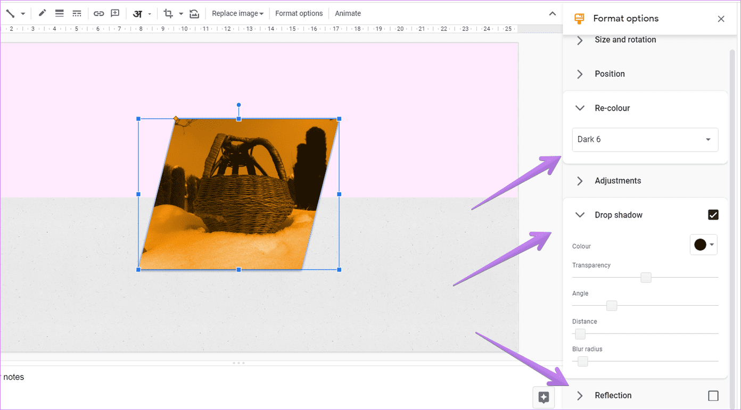The height and width of the screenshot is (410, 741).
Task: Open border dash style options
Action: pyautogui.click(x=77, y=13)
